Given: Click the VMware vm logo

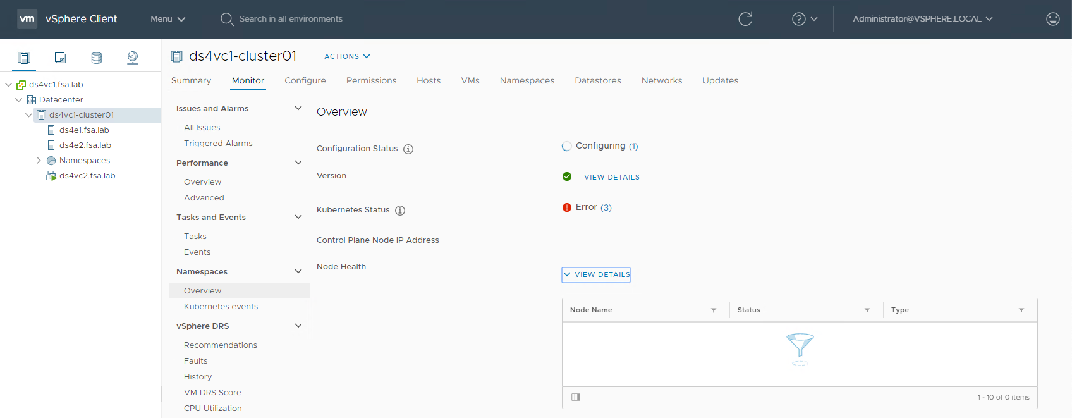Looking at the screenshot, I should tap(27, 19).
